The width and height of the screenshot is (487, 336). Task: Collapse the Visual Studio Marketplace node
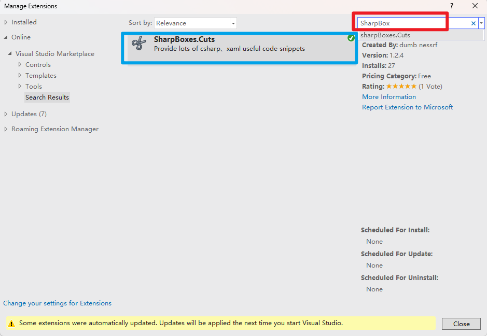point(10,54)
